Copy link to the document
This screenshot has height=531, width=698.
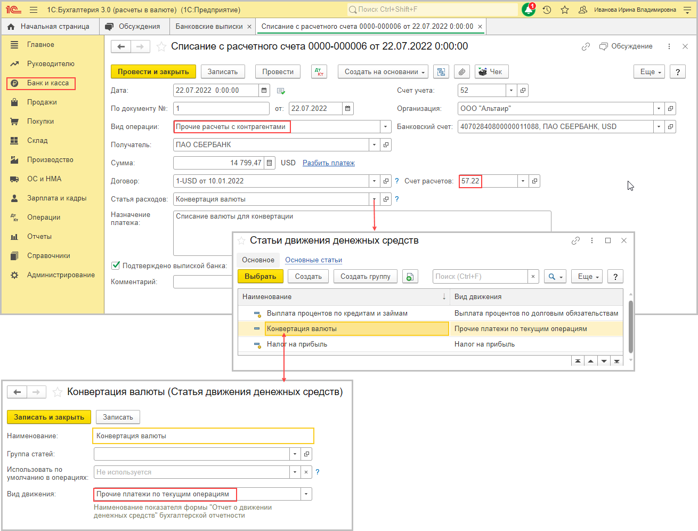pyautogui.click(x=586, y=46)
